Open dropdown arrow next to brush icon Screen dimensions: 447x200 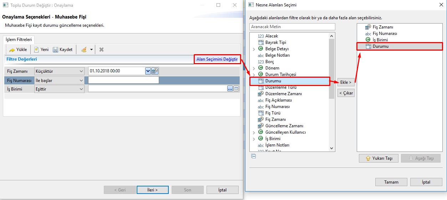91,50
